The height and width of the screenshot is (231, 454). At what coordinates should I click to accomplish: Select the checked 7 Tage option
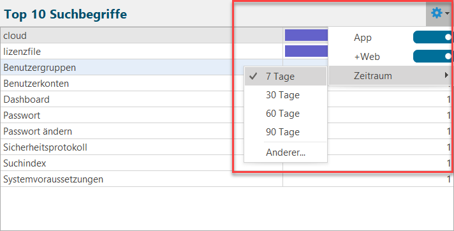(x=286, y=77)
